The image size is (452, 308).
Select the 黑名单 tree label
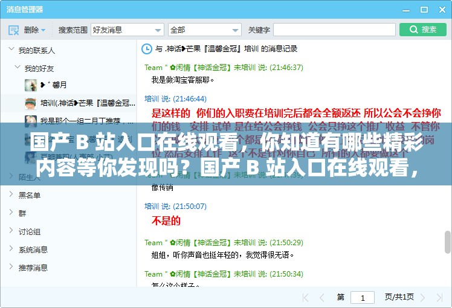click(30, 195)
